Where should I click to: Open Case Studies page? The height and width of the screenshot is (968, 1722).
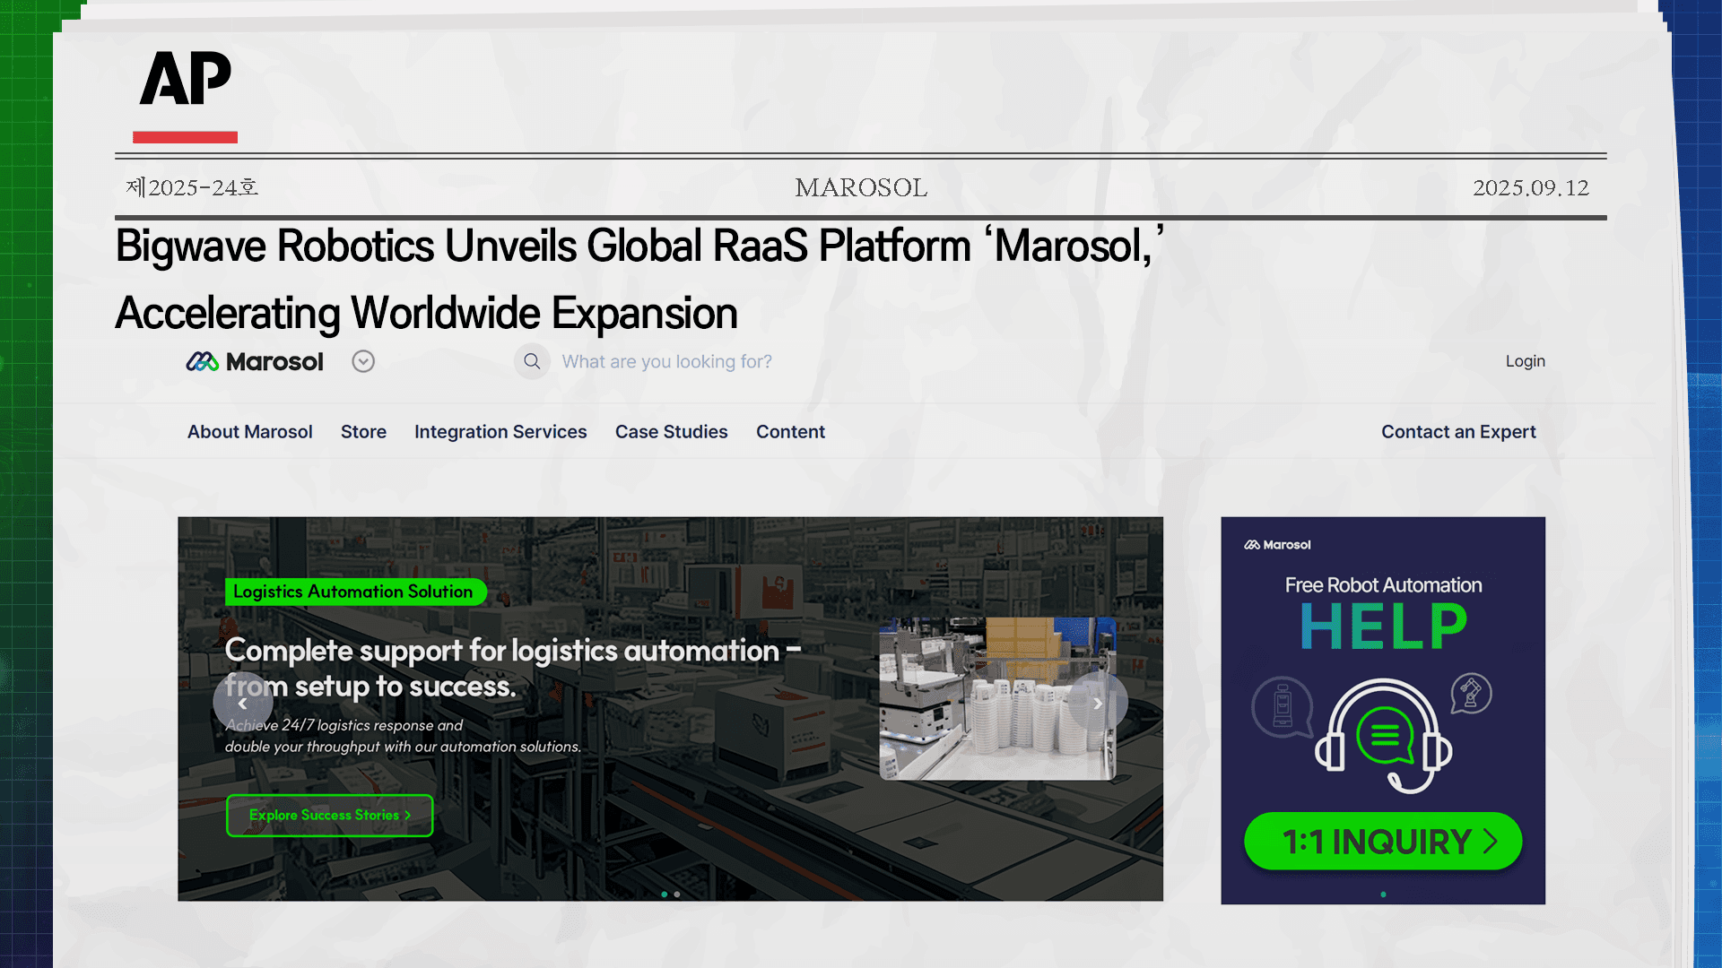tap(671, 432)
